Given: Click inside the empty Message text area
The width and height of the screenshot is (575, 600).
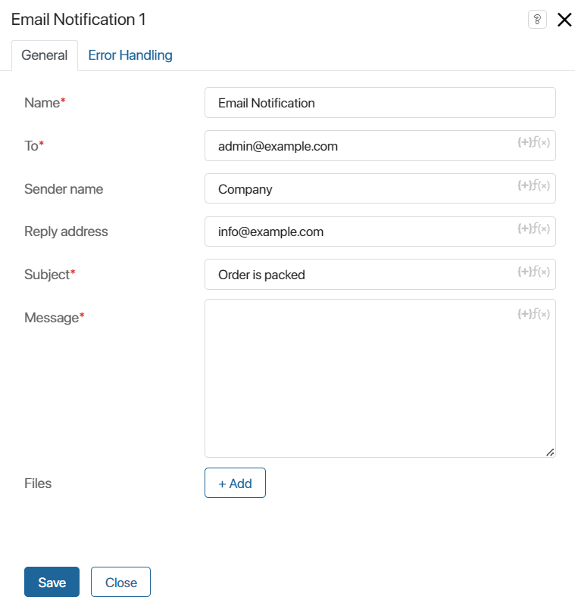Looking at the screenshot, I should 380,378.
